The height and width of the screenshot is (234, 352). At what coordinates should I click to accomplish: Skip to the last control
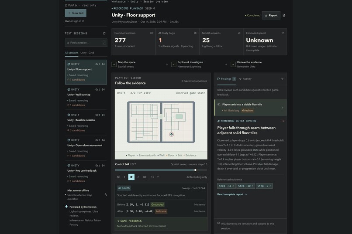(x=145, y=177)
